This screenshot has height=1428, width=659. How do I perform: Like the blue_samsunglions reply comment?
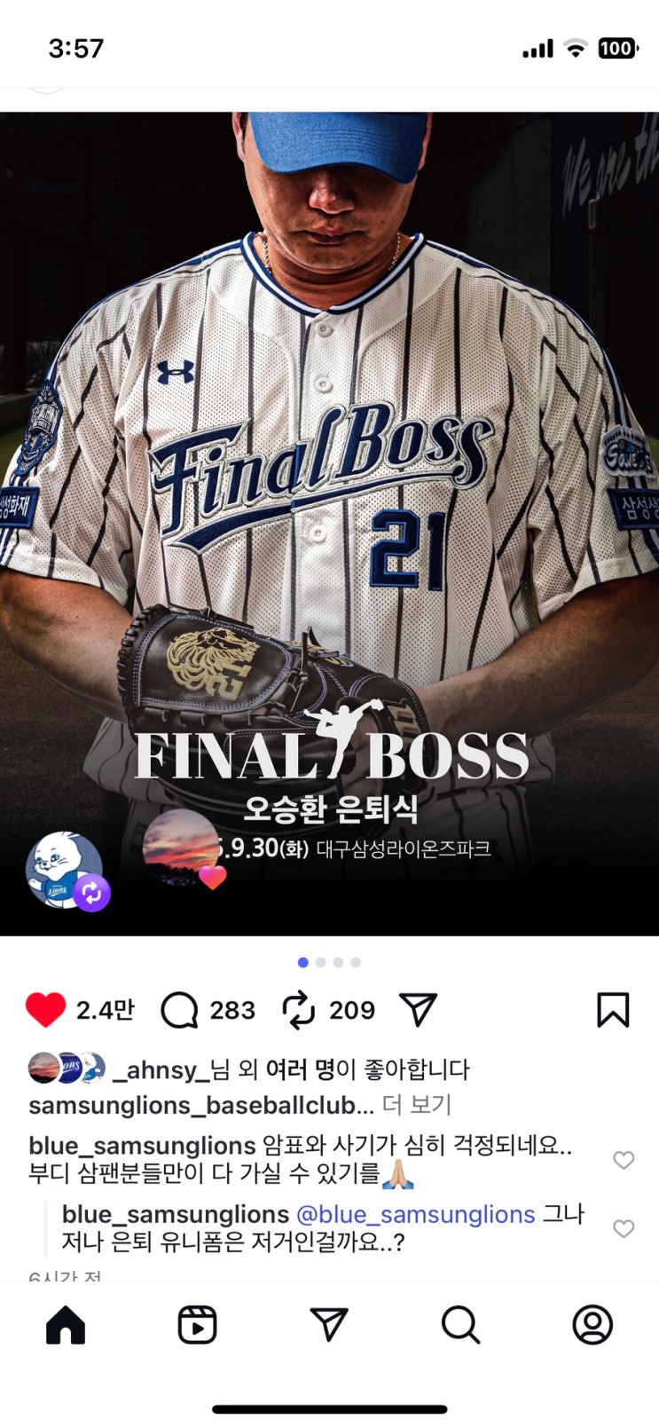[624, 1228]
